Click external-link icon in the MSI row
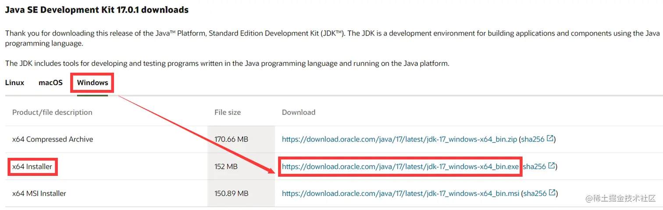This screenshot has height=210, width=663. [552, 193]
